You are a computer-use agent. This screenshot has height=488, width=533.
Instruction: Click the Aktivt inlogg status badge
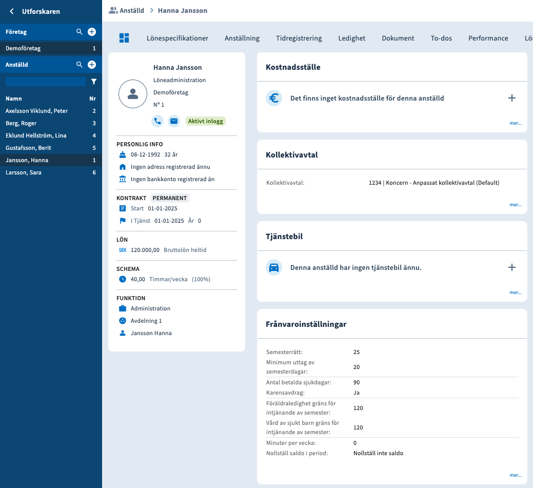(206, 121)
